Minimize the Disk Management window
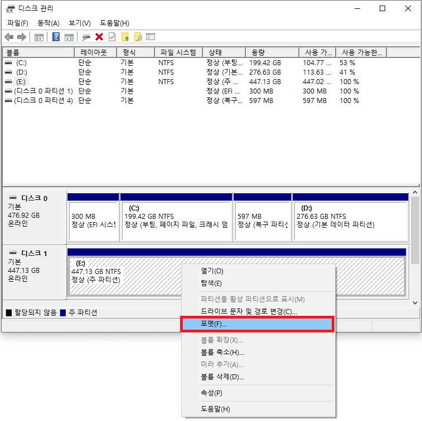The image size is (422, 421). pyautogui.click(x=357, y=8)
